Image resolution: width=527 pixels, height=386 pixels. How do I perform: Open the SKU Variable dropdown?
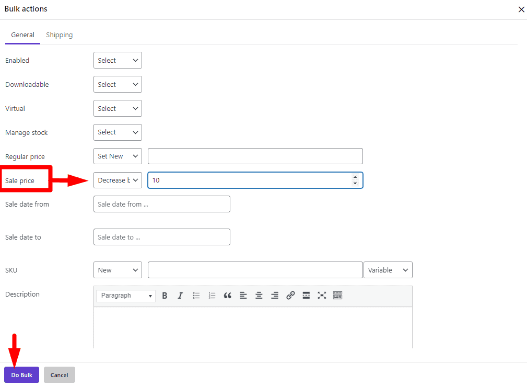(x=388, y=270)
